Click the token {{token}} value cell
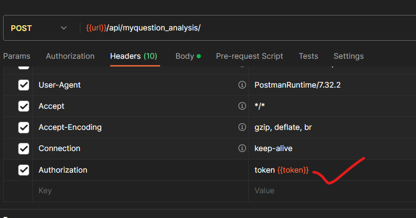 pyautogui.click(x=282, y=170)
